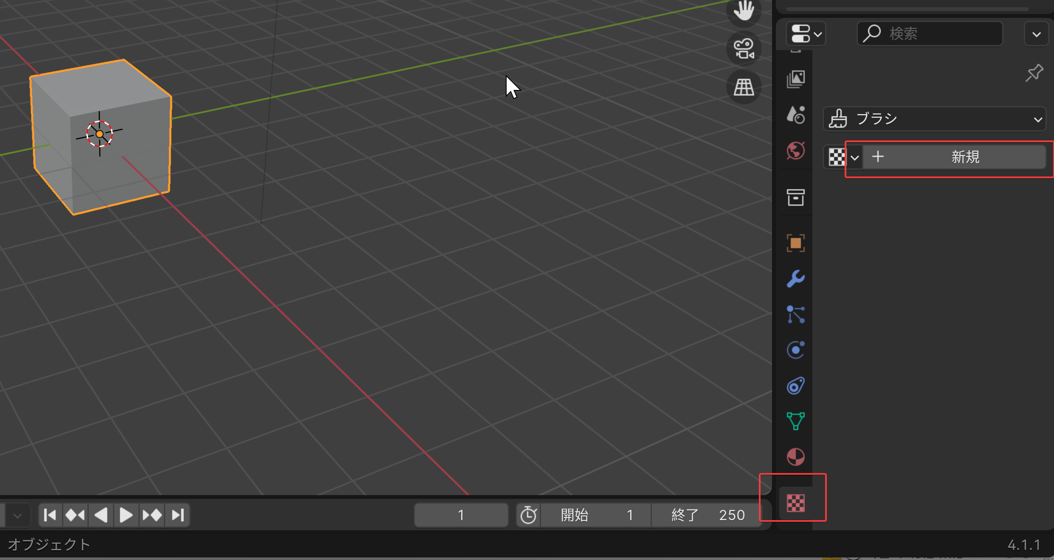Toggle camera view icon in viewport
The width and height of the screenshot is (1054, 560).
[x=744, y=49]
